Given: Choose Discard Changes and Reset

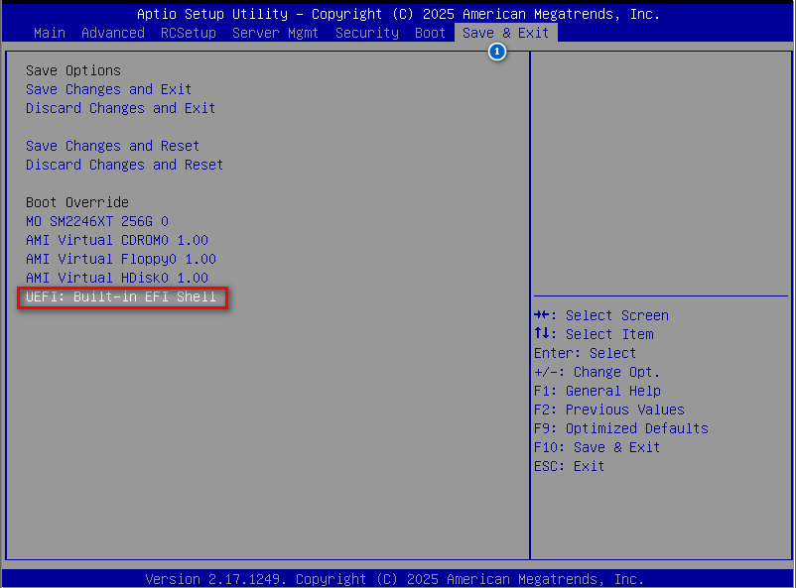Looking at the screenshot, I should click(125, 165).
